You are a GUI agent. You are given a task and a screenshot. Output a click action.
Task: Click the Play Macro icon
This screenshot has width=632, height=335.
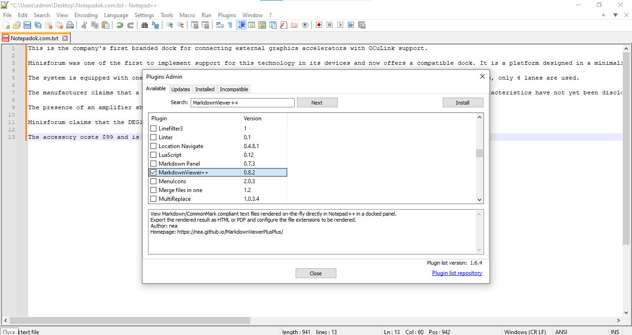click(x=340, y=25)
